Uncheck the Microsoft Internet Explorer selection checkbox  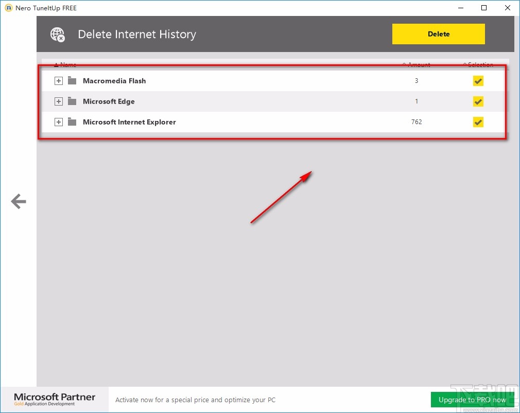pyautogui.click(x=478, y=122)
